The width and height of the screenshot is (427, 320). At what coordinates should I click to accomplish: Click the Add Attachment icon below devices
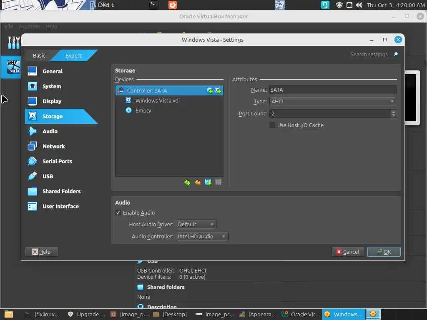(208, 182)
